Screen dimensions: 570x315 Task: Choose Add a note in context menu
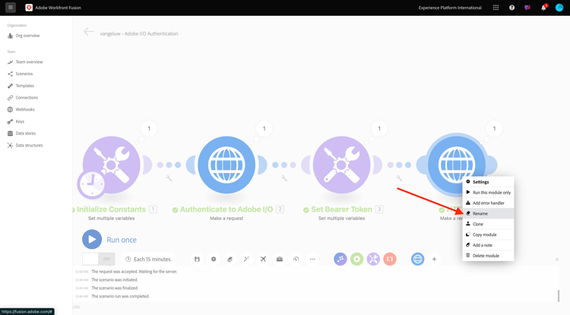click(488, 245)
